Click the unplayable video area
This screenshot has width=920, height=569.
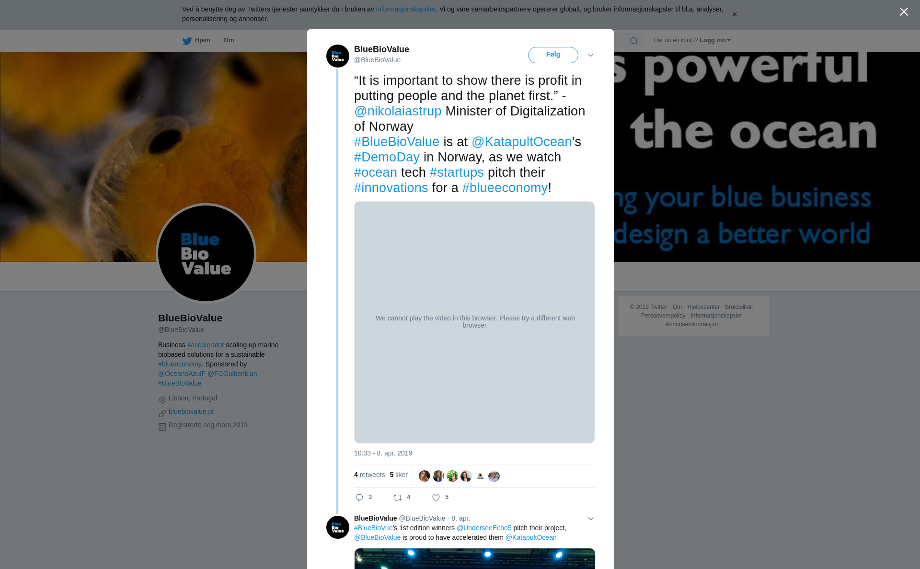[x=474, y=322]
